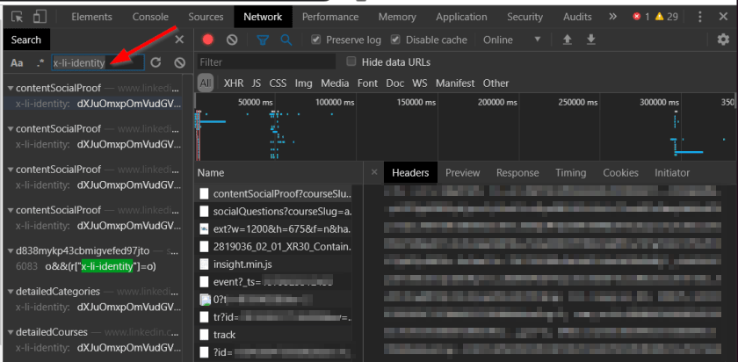Click the network Filter text field
The height and width of the screenshot is (362, 738).
pyautogui.click(x=265, y=62)
